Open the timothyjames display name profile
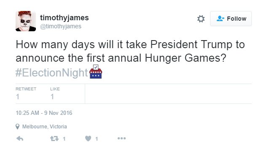The width and height of the screenshot is (267, 155). pyautogui.click(x=65, y=18)
